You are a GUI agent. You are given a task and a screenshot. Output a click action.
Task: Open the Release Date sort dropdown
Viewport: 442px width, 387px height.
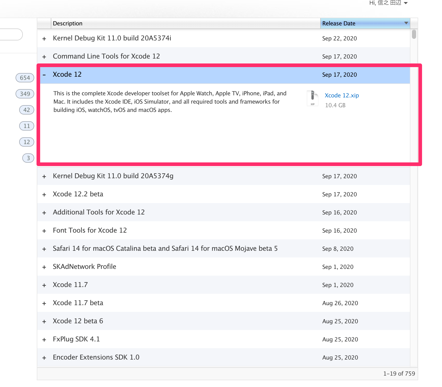coord(406,23)
